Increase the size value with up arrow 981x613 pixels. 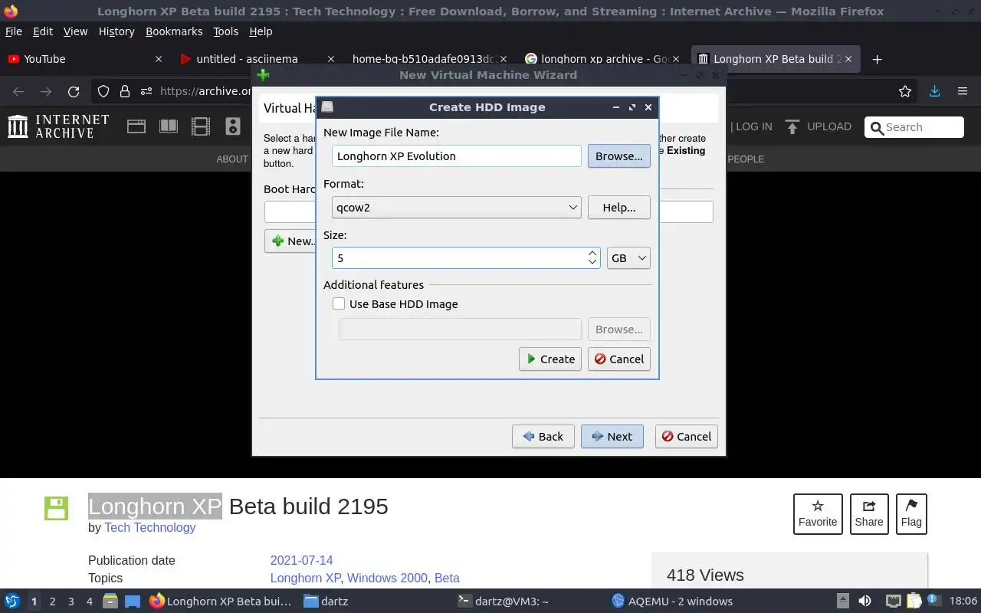pos(592,253)
